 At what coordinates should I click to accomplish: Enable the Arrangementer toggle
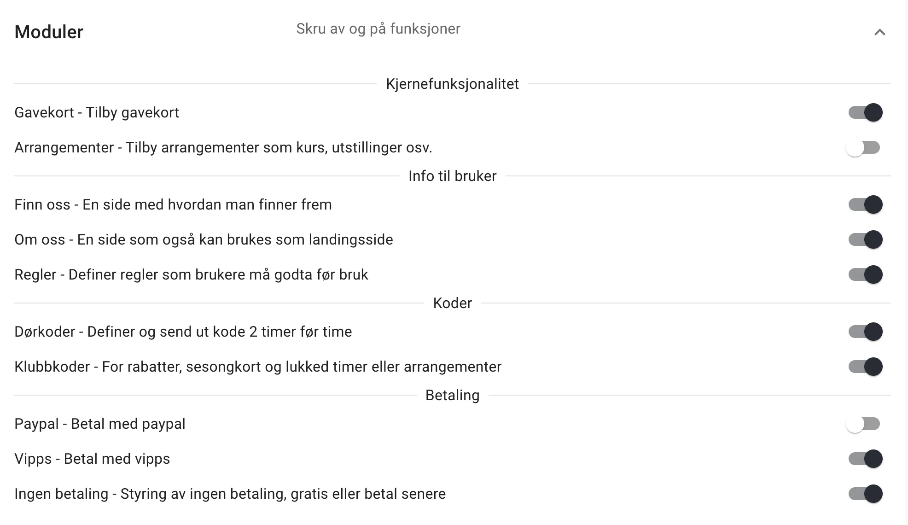864,148
